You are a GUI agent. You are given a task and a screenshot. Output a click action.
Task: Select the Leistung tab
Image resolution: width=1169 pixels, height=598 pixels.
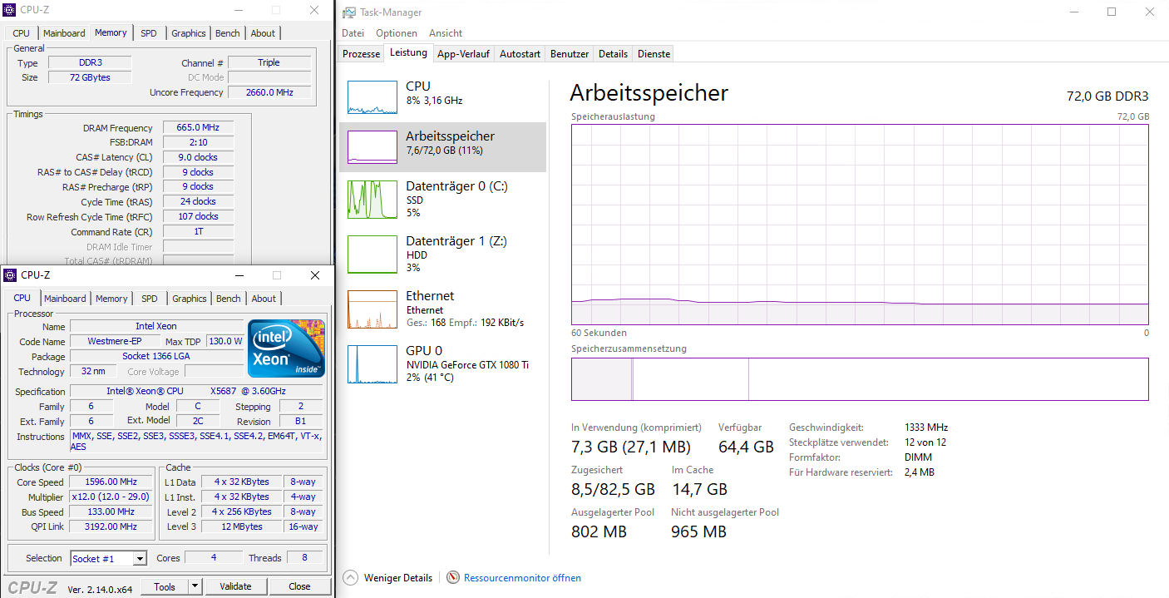tap(408, 52)
